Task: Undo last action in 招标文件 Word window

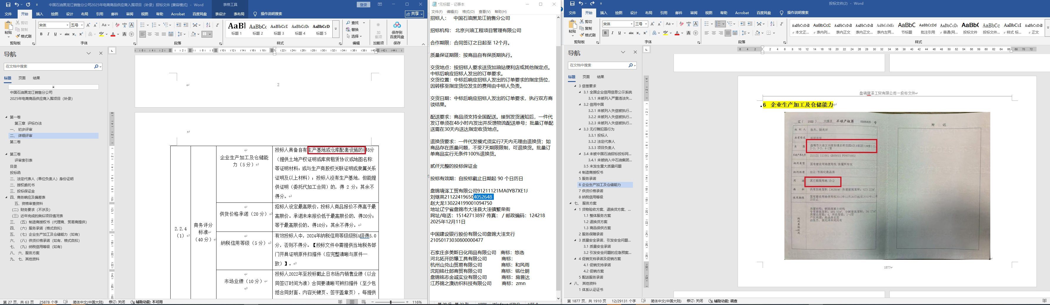Action: point(17,4)
